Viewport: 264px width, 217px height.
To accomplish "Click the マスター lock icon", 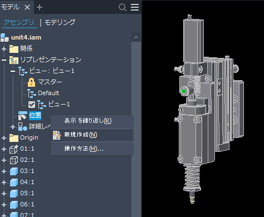I will click(x=31, y=82).
